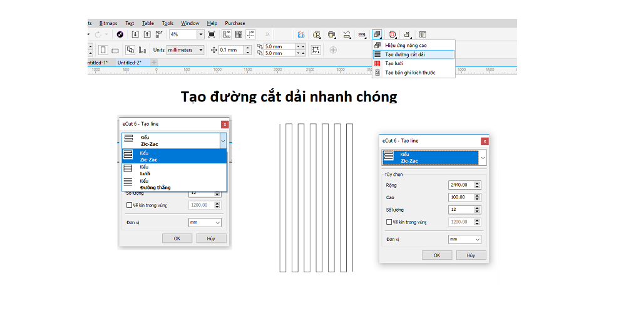Open the active eCut advanced effects group icon
Screen dimensions: 626x313
click(x=377, y=34)
